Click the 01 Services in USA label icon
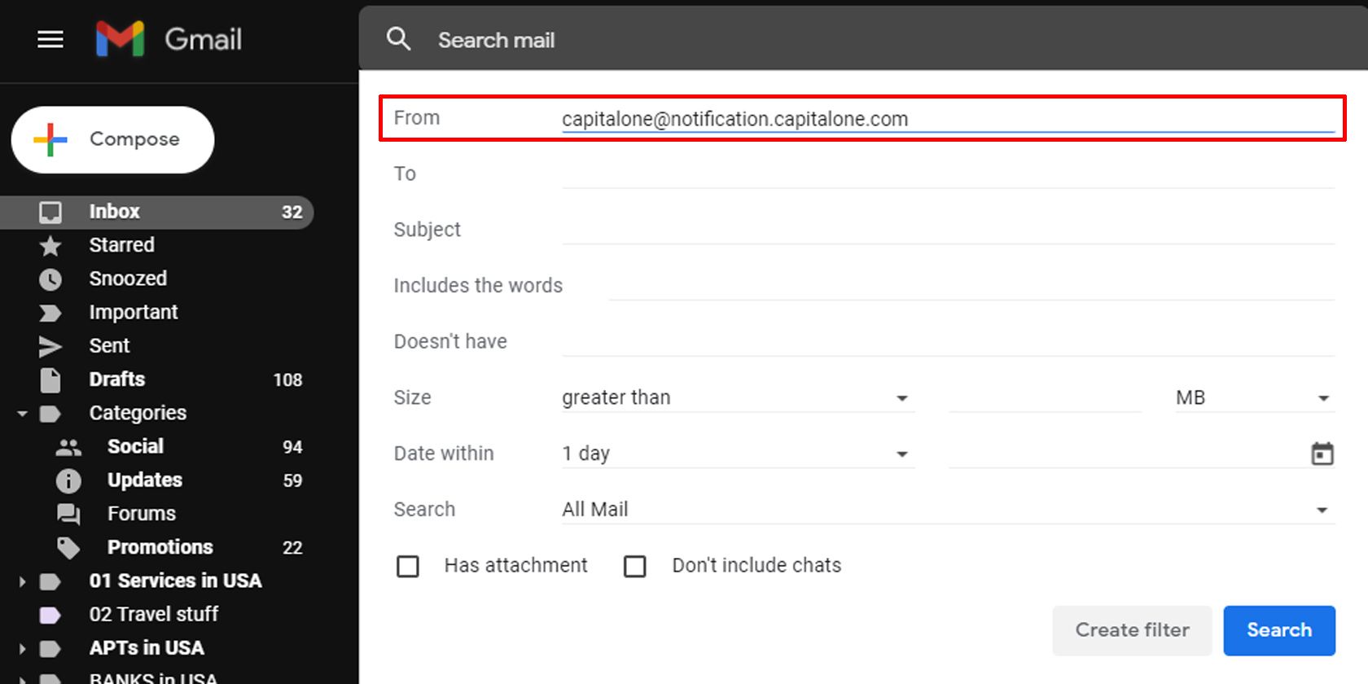This screenshot has width=1368, height=684. pyautogui.click(x=50, y=581)
